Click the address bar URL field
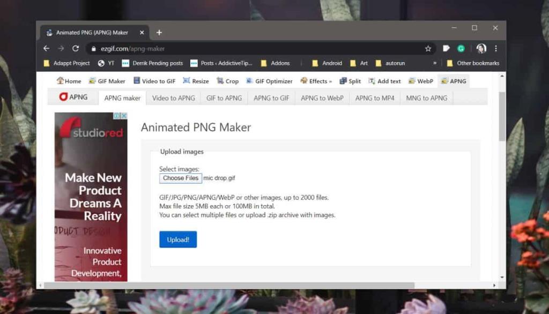Screen dimensions: 549x314 pyautogui.click(x=257, y=48)
